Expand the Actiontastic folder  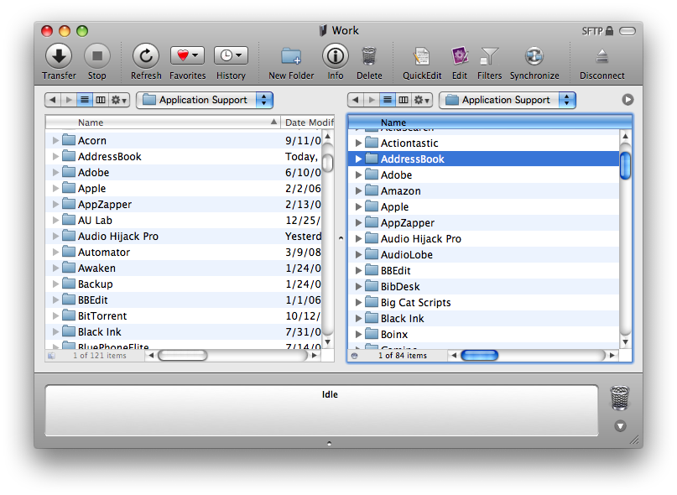(358, 143)
